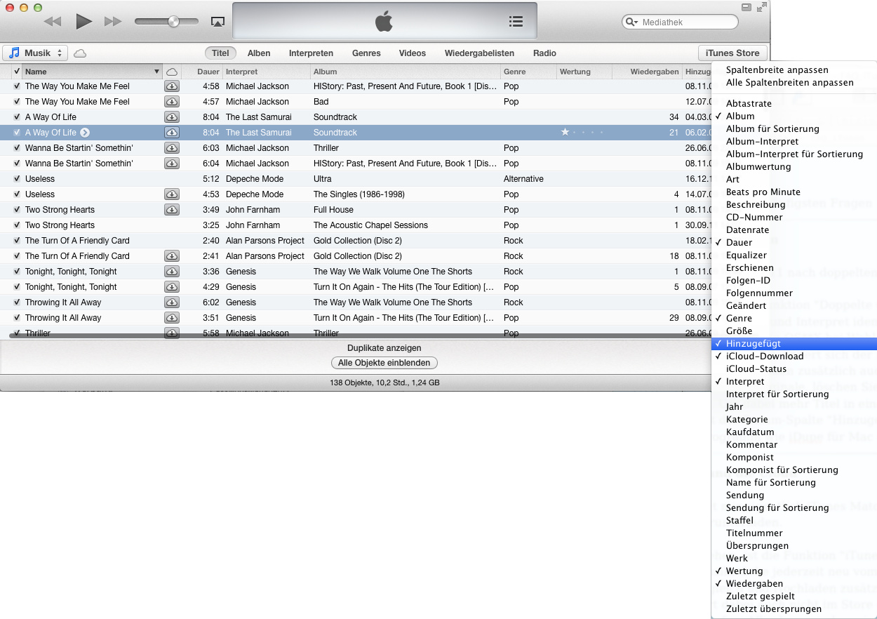Click the arrow icon next to selected A Way Of Life
The height and width of the screenshot is (619, 877).
(x=85, y=133)
